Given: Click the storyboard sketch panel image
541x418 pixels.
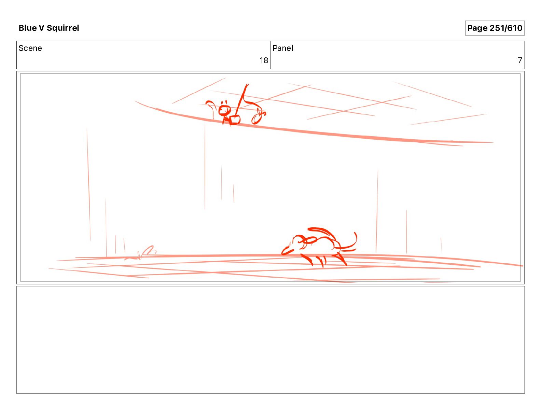Looking at the screenshot, I should [270, 178].
